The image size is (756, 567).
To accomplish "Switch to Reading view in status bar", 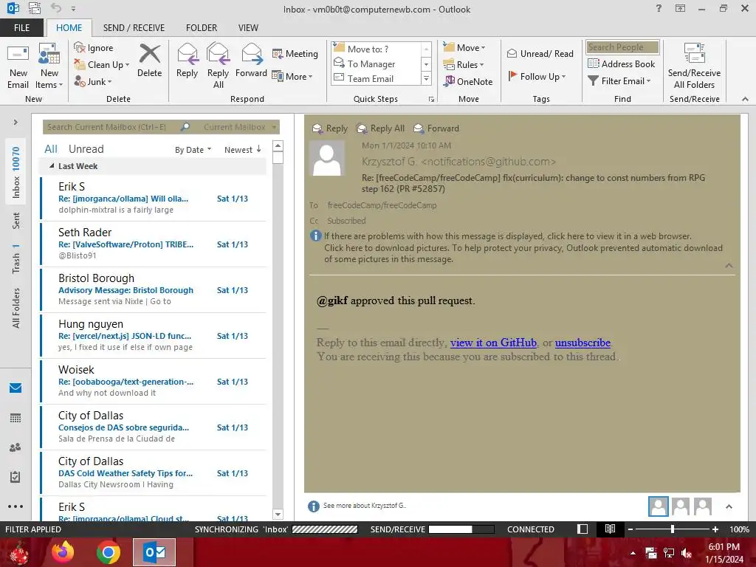I will click(x=610, y=529).
